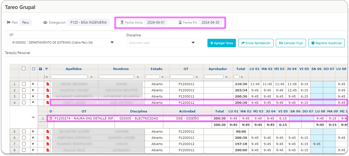Viewport: 349px width, 156px height.
Task: Sort by the Nombres column header
Action: (121, 69)
